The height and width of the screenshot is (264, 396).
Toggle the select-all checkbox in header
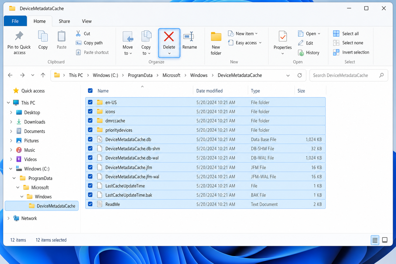pos(90,90)
